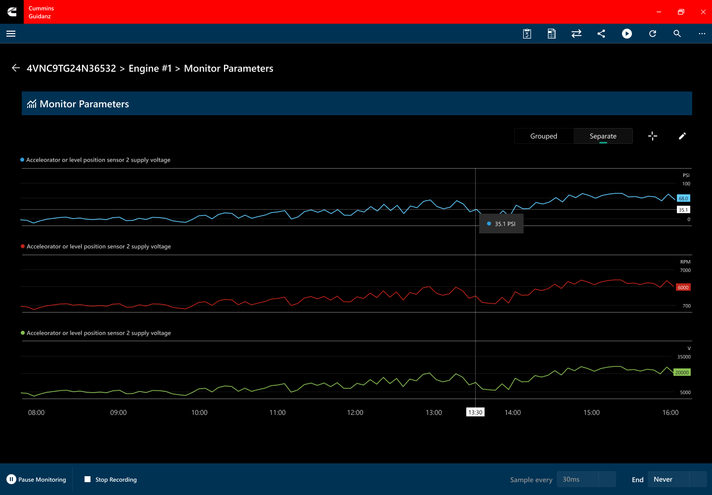Refresh data with the reload icon
Viewport: 712px width, 495px height.
pyautogui.click(x=653, y=34)
